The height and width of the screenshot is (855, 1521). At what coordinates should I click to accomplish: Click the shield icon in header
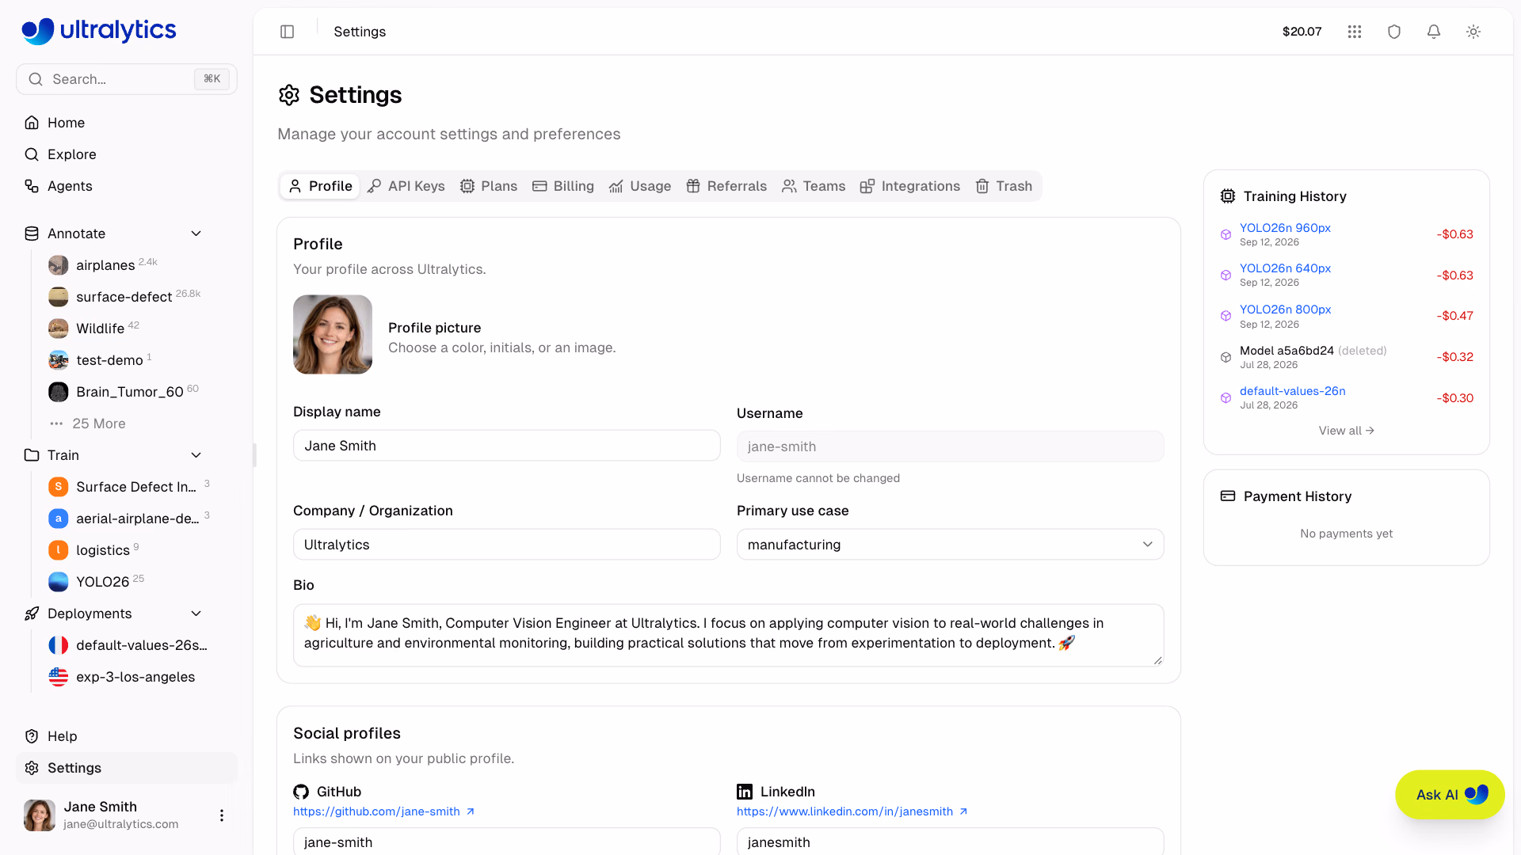point(1394,32)
